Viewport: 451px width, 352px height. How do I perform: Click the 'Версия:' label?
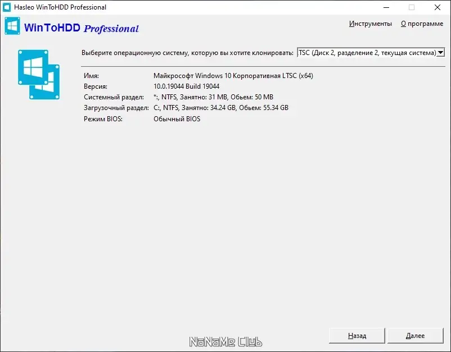coord(96,86)
